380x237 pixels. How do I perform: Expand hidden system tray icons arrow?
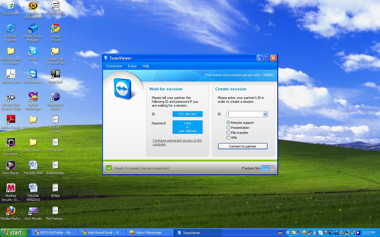[x=288, y=233]
